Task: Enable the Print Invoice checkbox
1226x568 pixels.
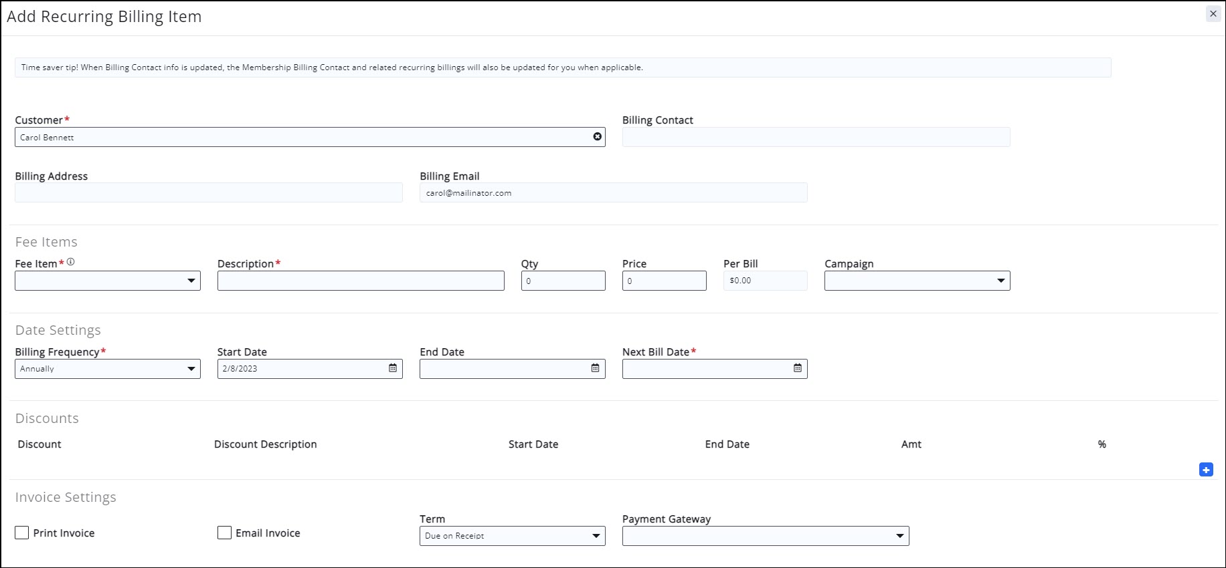Action: tap(22, 533)
